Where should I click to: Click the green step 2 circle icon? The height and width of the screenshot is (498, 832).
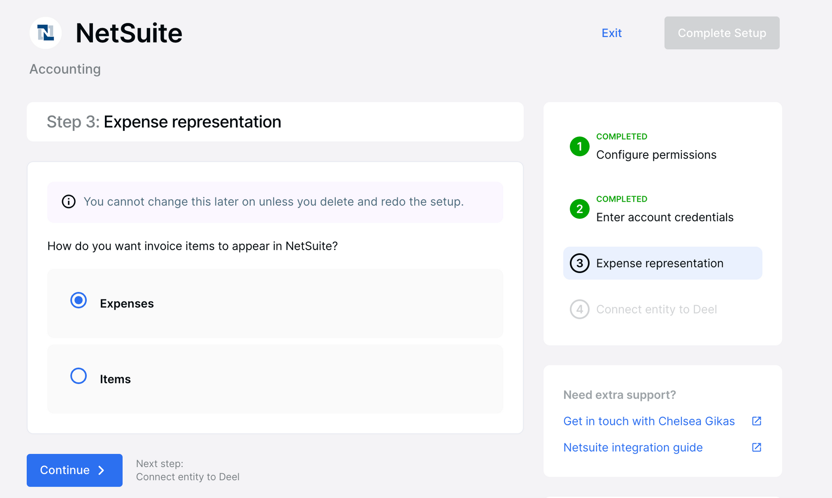579,209
